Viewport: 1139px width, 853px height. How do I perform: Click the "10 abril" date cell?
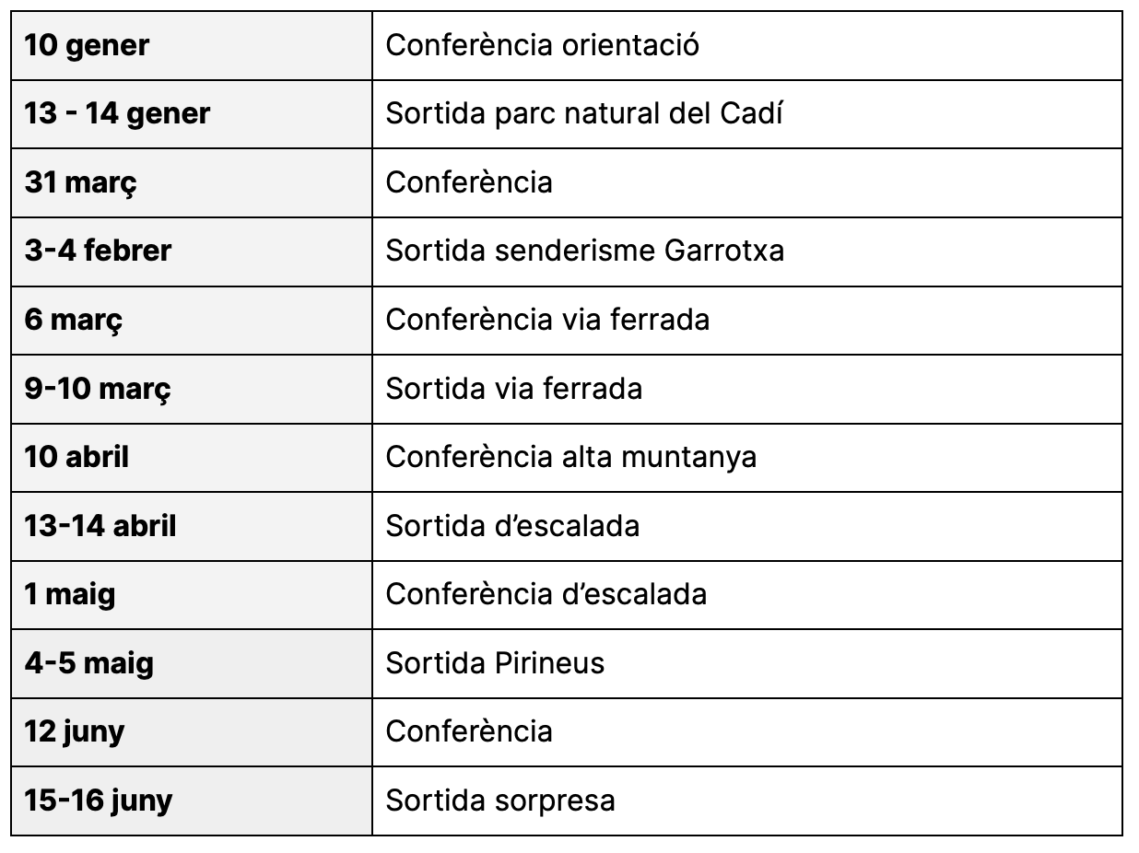[192, 457]
